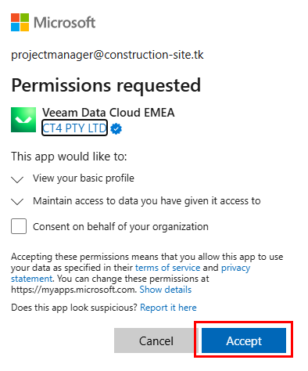Click the green Veeam app icon
The height and width of the screenshot is (371, 308).
coord(23,120)
